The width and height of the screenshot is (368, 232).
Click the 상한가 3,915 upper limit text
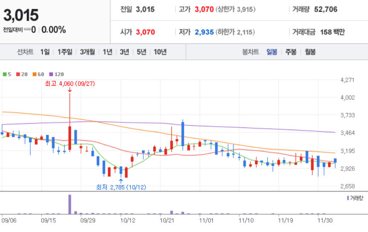coord(235,9)
